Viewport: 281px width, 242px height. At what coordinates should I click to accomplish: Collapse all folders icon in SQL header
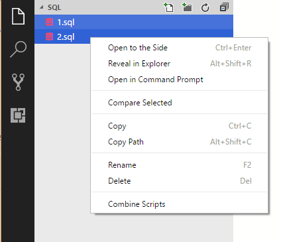click(x=224, y=7)
